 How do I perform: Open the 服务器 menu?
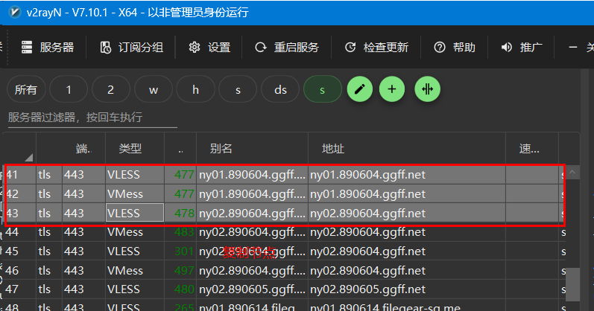click(x=48, y=48)
